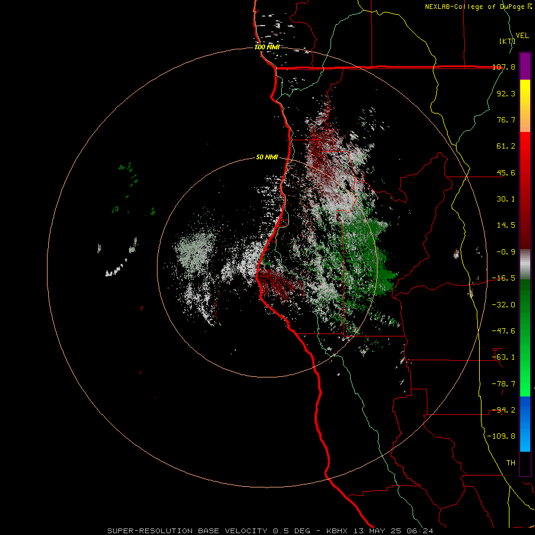Click the -109.8 velocity scale label
The image size is (535, 535).
point(502,436)
